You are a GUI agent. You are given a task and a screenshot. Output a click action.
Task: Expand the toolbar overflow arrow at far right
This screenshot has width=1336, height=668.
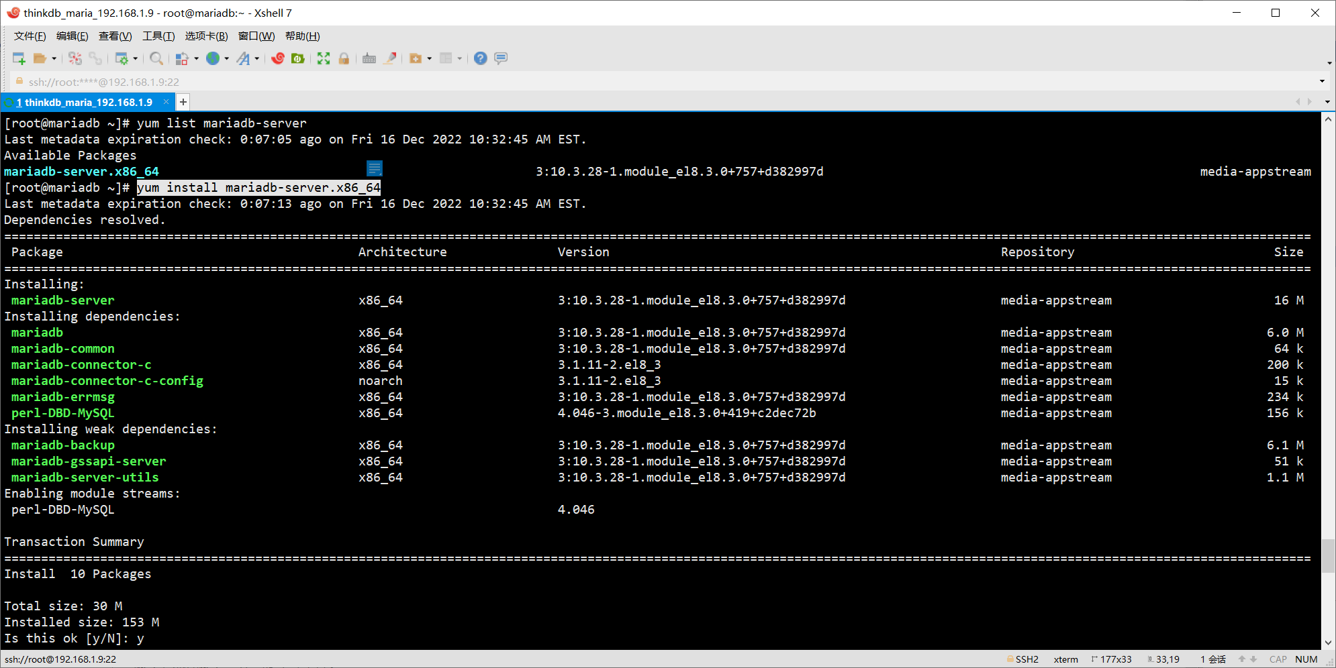click(1329, 63)
